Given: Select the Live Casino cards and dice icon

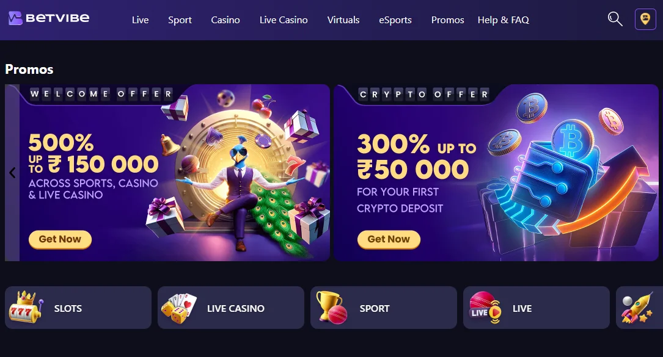Looking at the screenshot, I should pos(179,308).
